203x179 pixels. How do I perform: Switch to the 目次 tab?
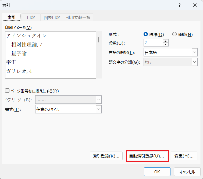(x=31, y=17)
